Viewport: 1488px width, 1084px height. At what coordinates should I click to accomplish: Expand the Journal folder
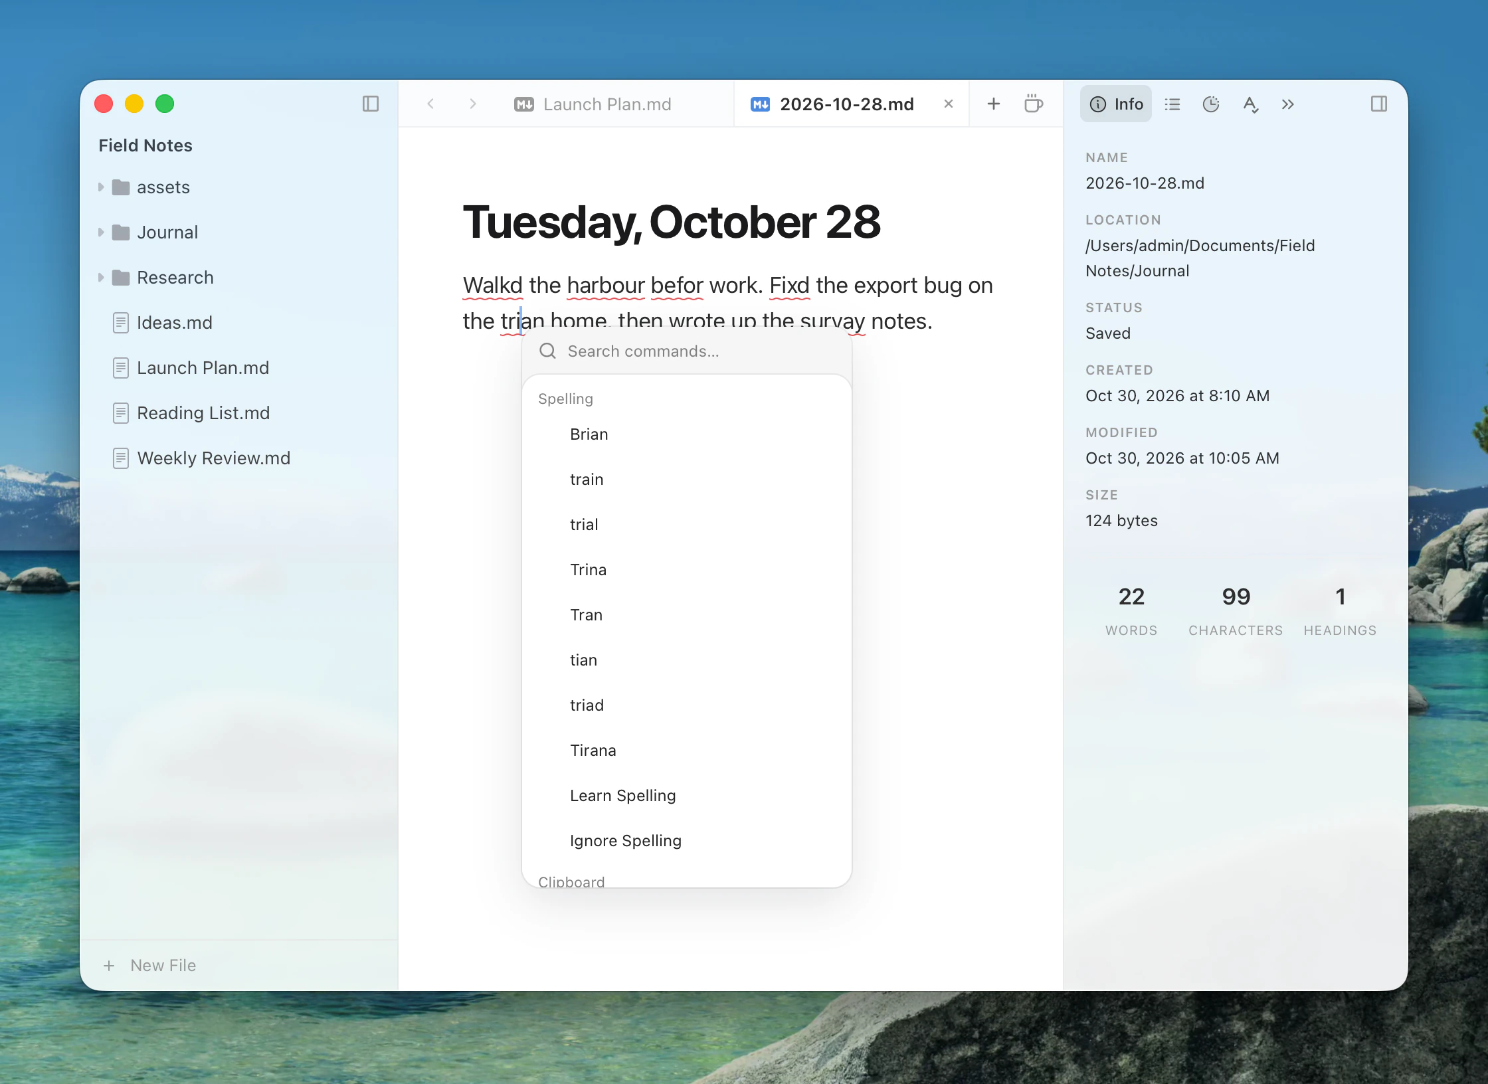tap(101, 232)
